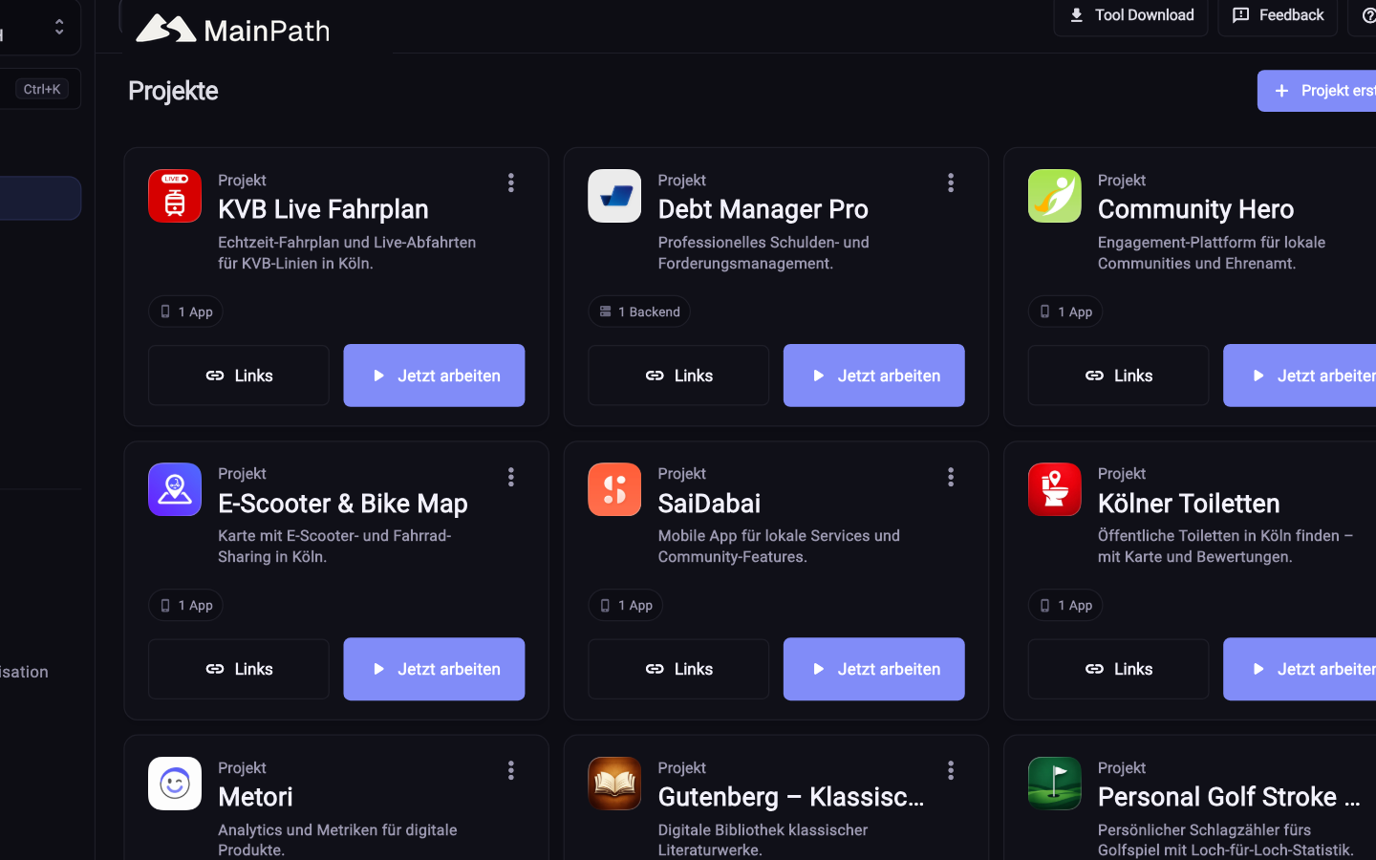Click the Community Hero app icon
This screenshot has height=860, width=1376.
click(x=1054, y=196)
